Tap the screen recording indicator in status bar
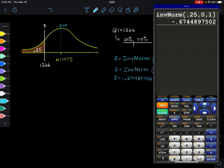The width and height of the screenshot is (224, 168). click(x=199, y=2)
